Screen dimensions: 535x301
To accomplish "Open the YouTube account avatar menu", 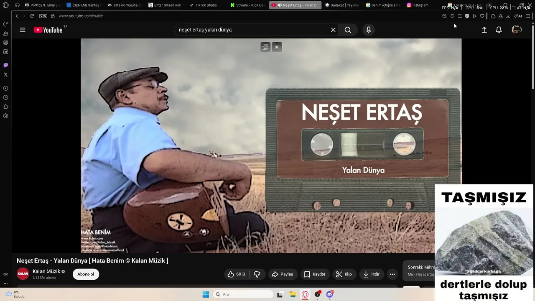I will coord(517,30).
